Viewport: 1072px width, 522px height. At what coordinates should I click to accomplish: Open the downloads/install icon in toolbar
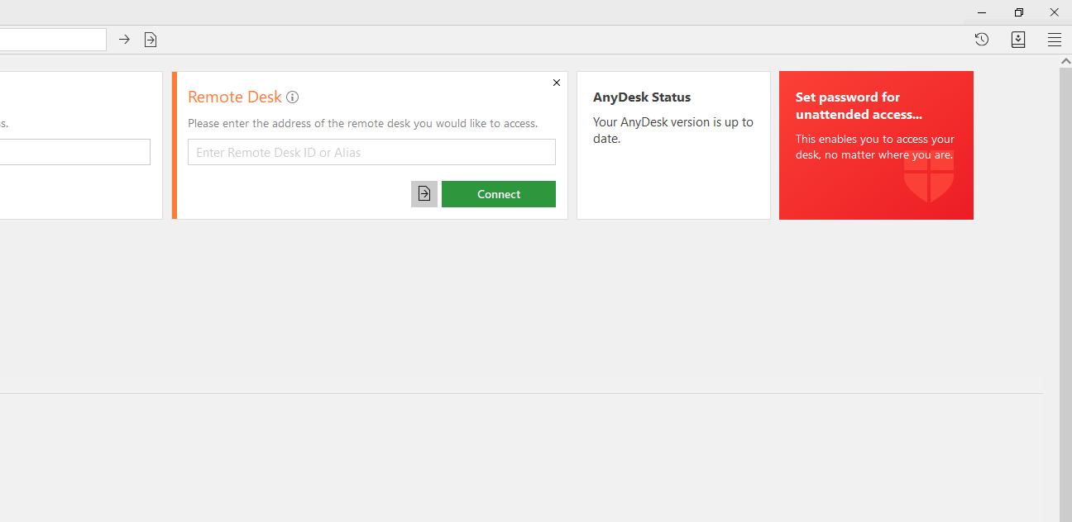(x=1018, y=40)
